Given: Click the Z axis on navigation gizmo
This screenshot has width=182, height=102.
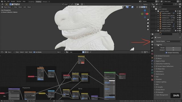Looking at the screenshot, I should (x=145, y=10).
